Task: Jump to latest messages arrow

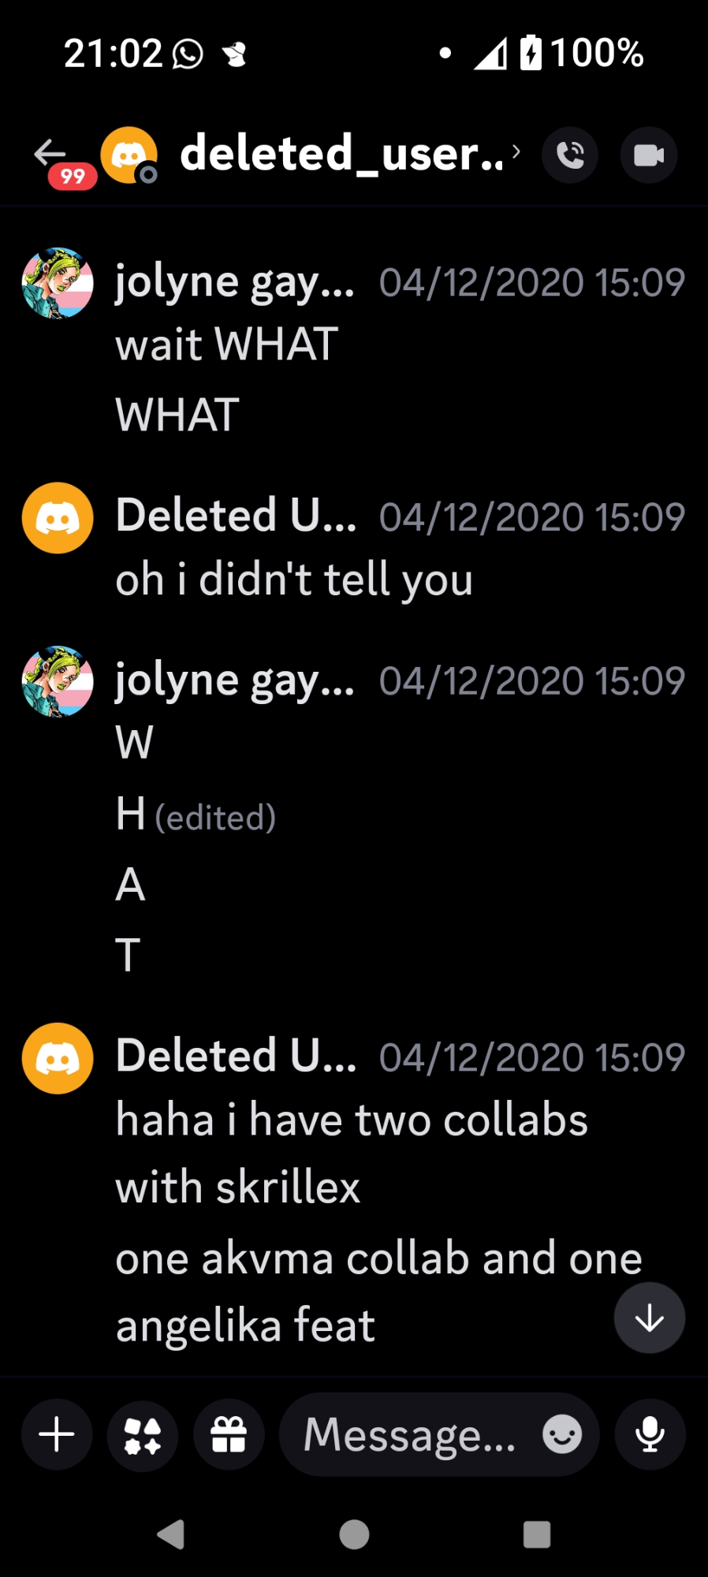Action: click(650, 1318)
